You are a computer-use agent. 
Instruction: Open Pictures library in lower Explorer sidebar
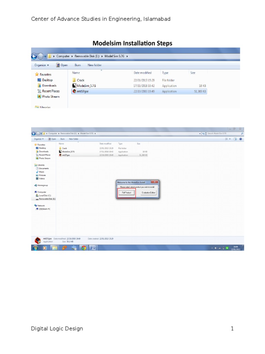click(41, 175)
